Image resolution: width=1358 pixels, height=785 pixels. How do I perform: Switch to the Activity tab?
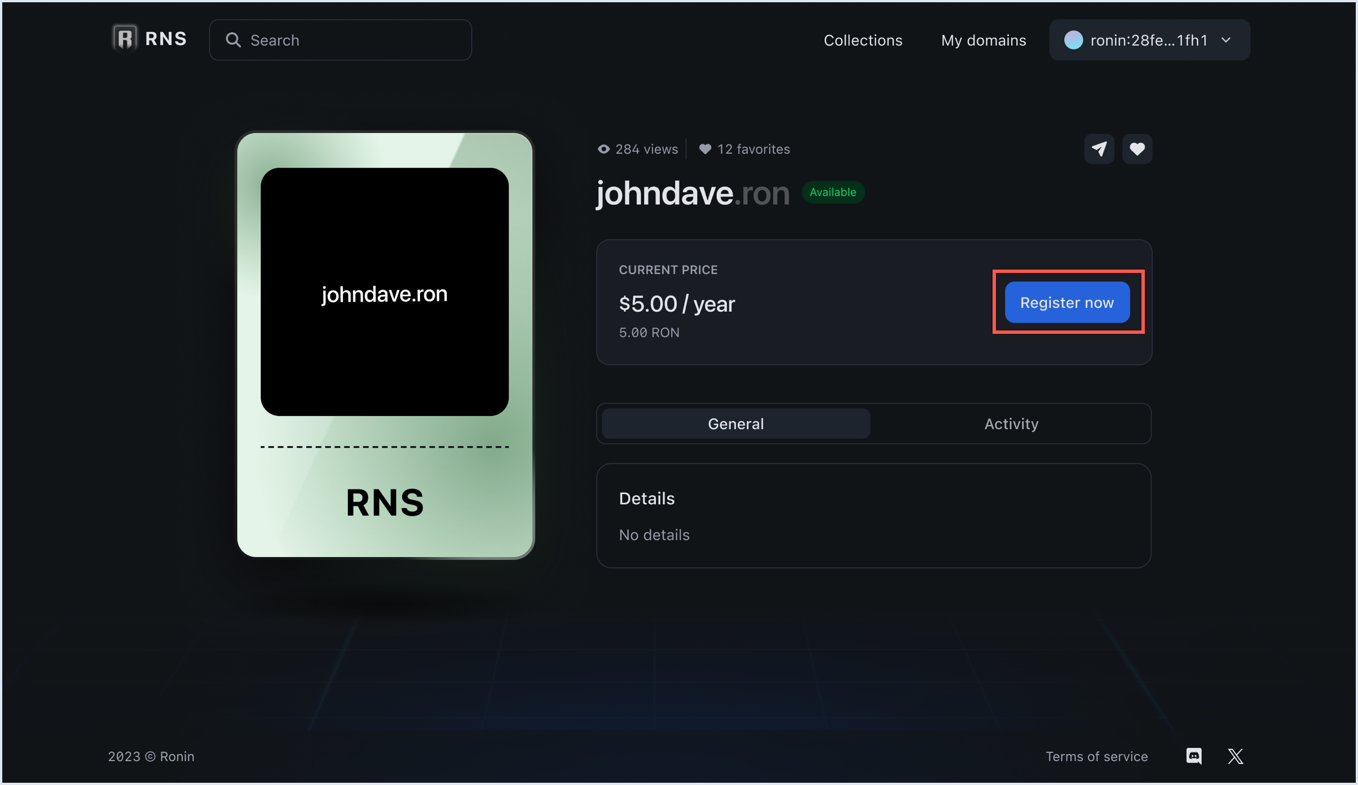(x=1011, y=424)
